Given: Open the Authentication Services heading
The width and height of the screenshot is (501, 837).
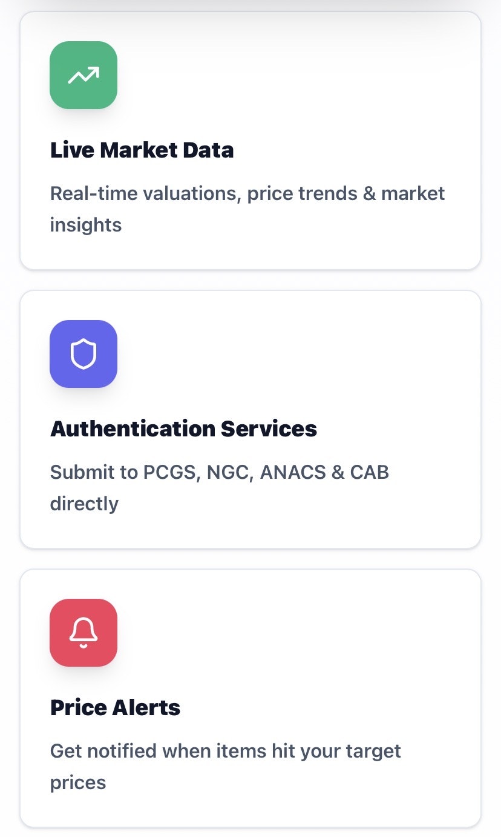Looking at the screenshot, I should [x=183, y=429].
